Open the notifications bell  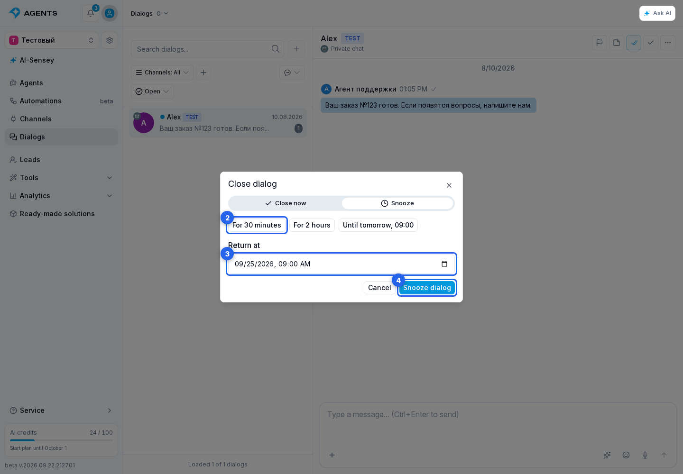pos(90,13)
